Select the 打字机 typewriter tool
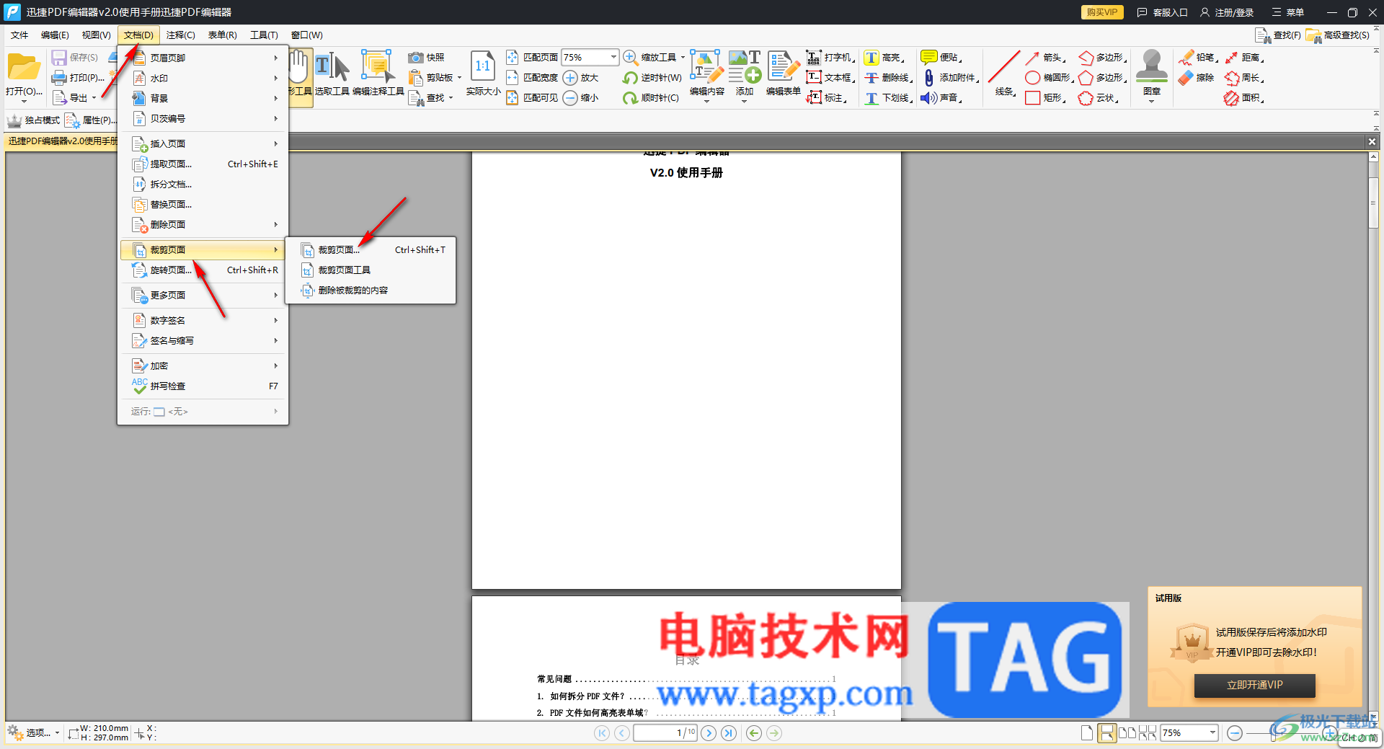 [x=832, y=58]
